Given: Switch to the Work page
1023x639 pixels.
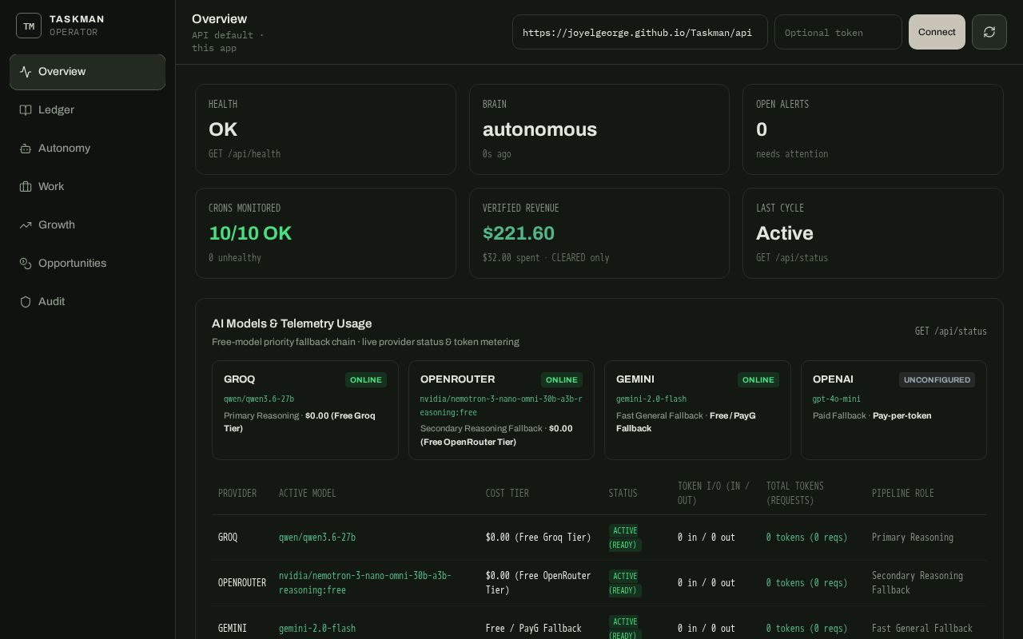Looking at the screenshot, I should pyautogui.click(x=87, y=187).
